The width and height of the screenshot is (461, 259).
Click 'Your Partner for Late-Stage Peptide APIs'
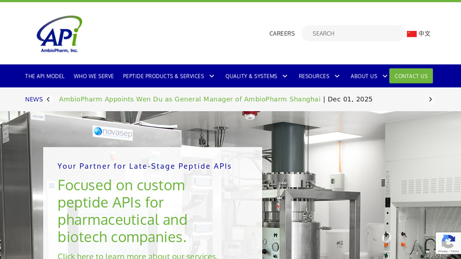click(x=145, y=166)
